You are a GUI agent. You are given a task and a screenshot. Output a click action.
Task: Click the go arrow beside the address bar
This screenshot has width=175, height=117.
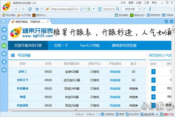[x=94, y=9]
